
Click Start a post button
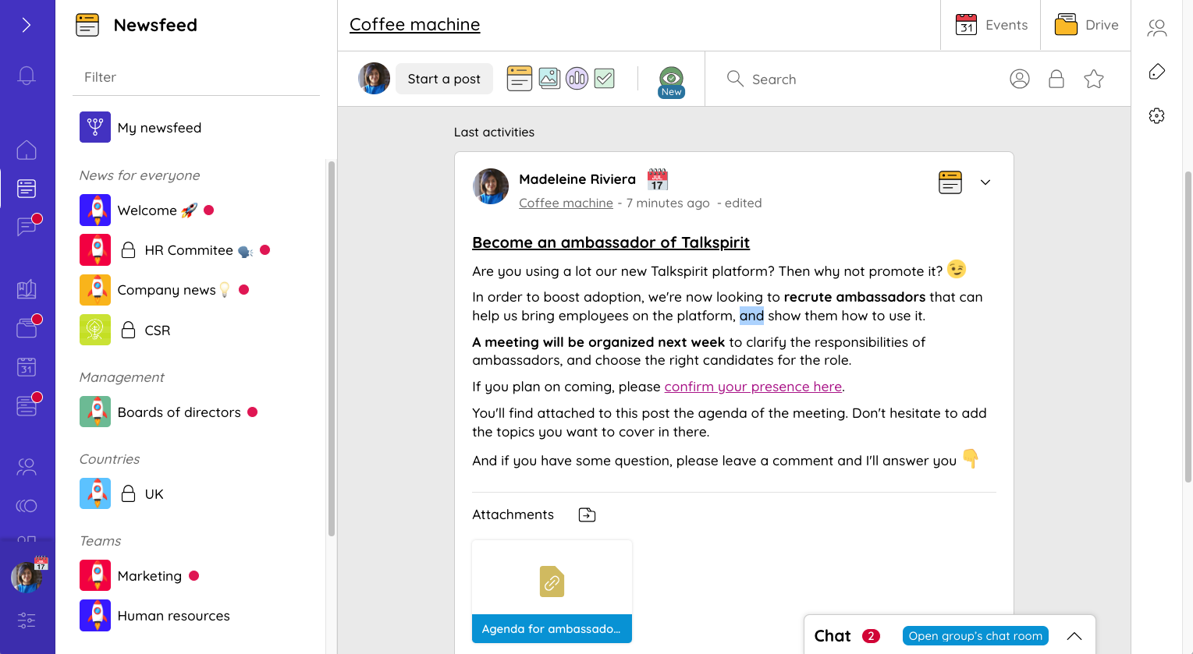(444, 79)
